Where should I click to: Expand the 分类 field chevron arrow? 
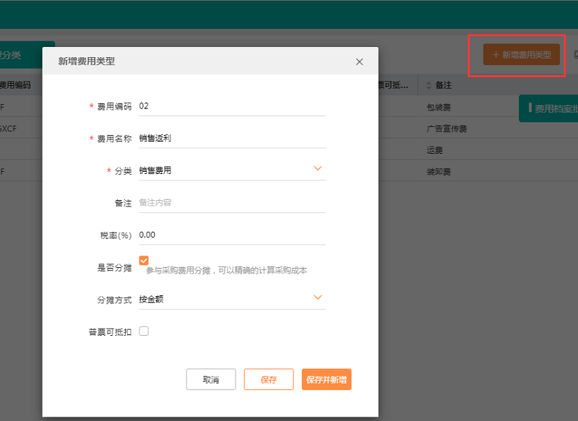coord(318,169)
